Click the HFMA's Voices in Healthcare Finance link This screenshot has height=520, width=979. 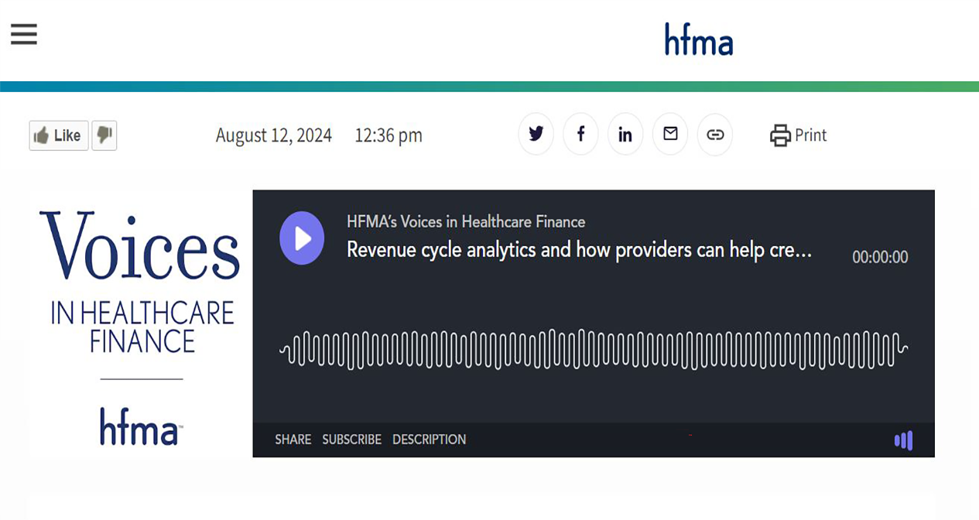click(x=466, y=221)
